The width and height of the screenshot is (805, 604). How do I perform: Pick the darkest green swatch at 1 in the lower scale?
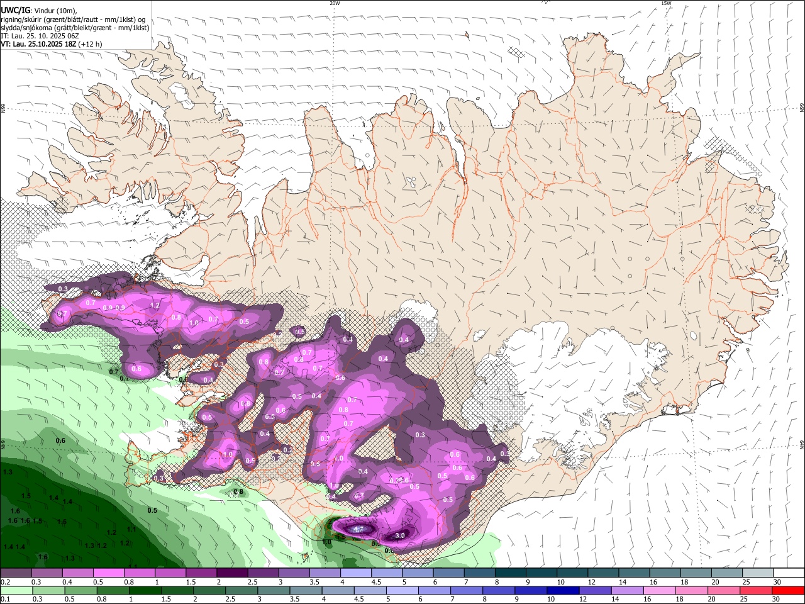[145, 591]
